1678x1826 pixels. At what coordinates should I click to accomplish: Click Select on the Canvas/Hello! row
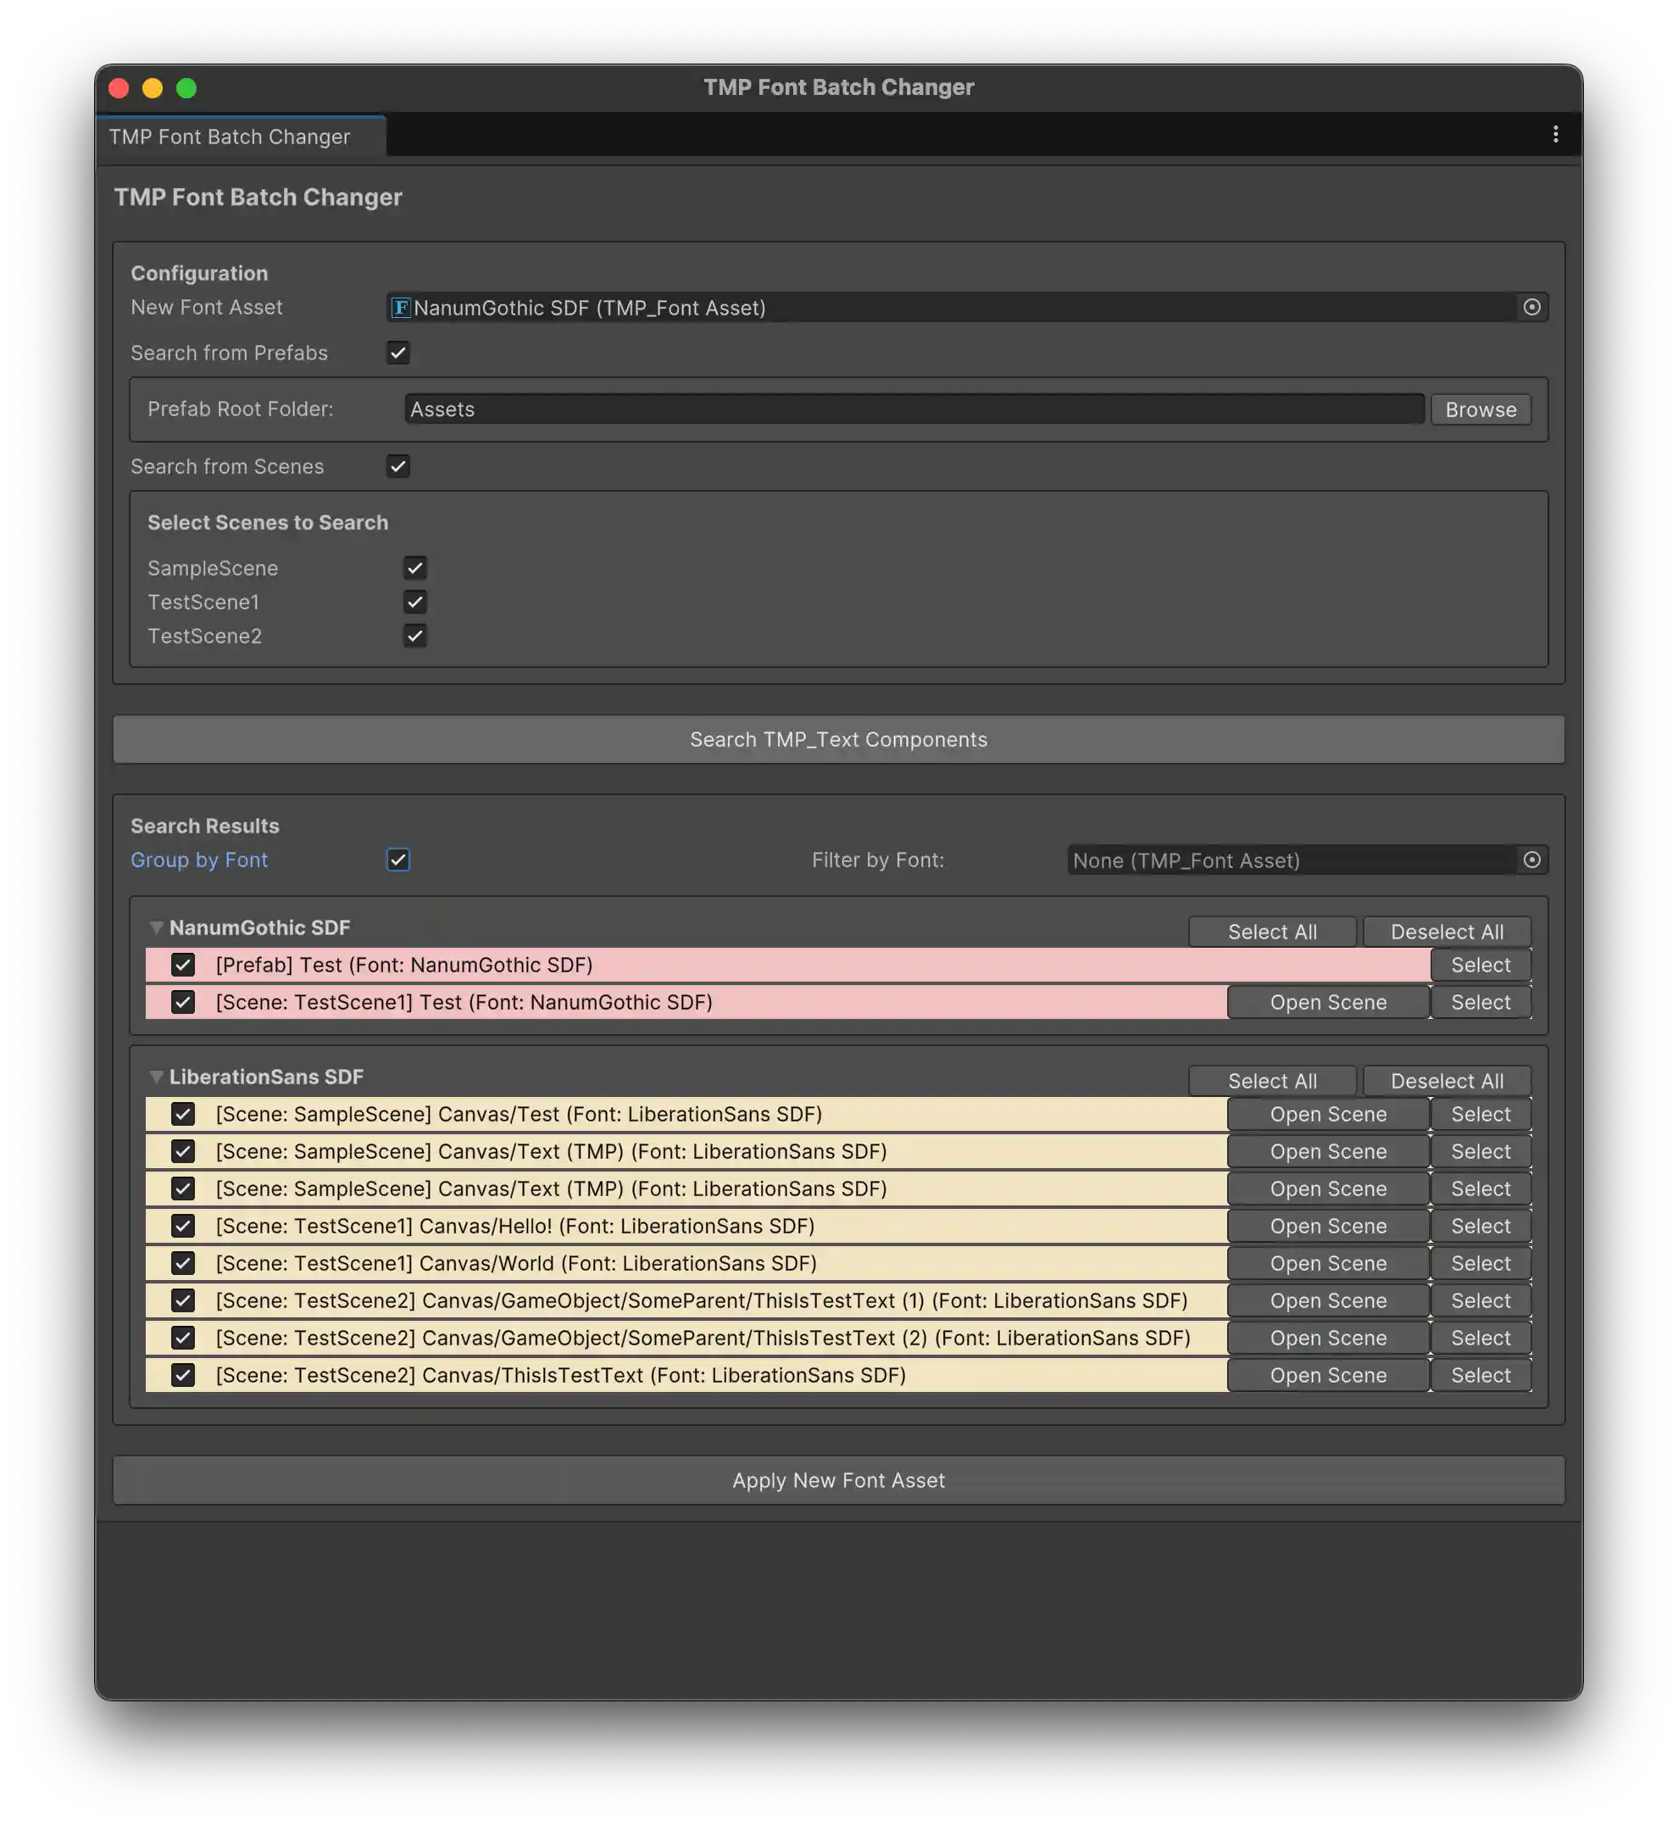(1480, 1226)
